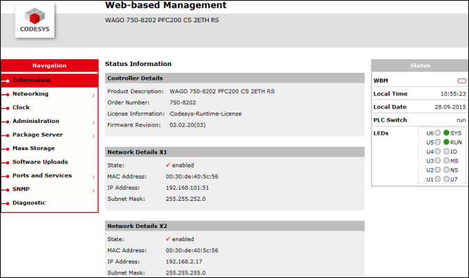Expand the Administration submenu arrow

[93, 122]
